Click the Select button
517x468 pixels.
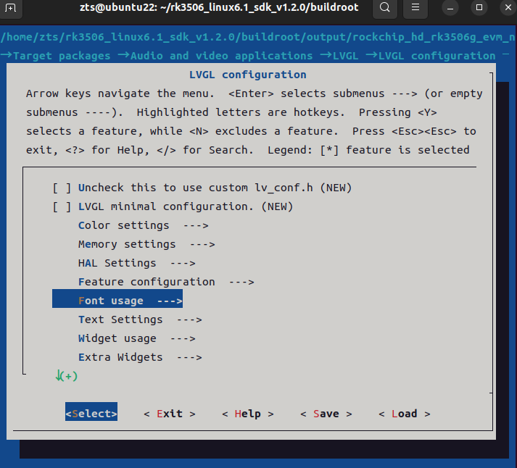click(x=91, y=411)
